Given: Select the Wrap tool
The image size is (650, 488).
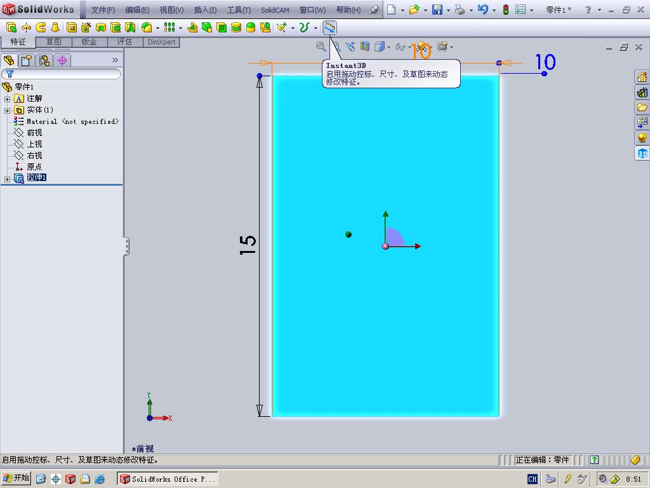Looking at the screenshot, I should (236, 27).
